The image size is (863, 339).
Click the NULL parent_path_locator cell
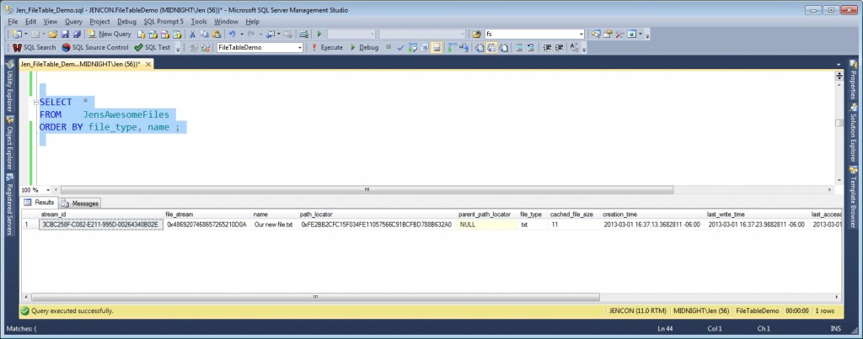[487, 225]
